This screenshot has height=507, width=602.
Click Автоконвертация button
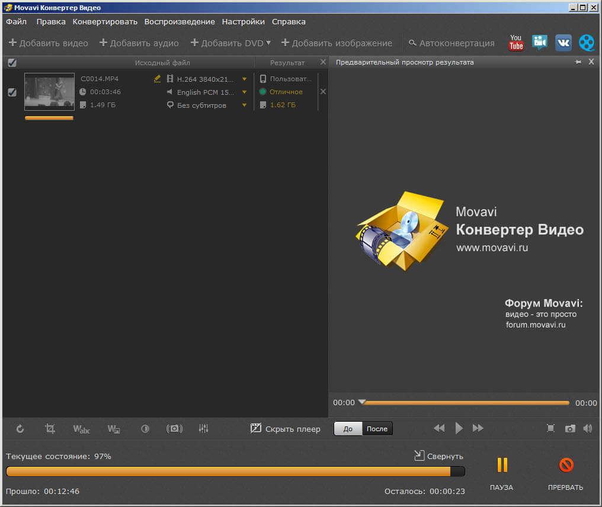pyautogui.click(x=451, y=43)
